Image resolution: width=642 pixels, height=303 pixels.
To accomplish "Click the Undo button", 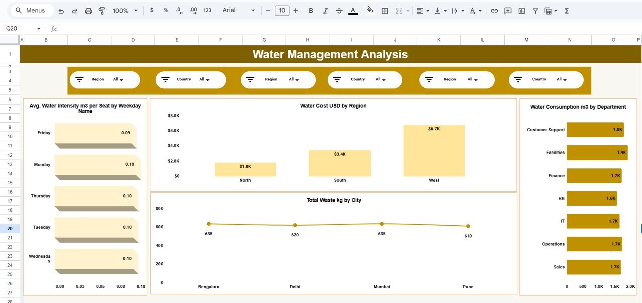I will click(60, 10).
